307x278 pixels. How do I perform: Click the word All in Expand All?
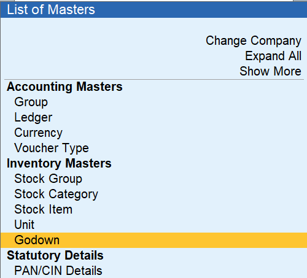click(x=295, y=56)
